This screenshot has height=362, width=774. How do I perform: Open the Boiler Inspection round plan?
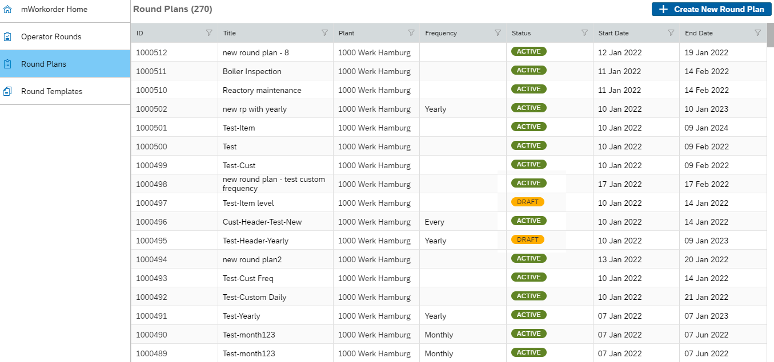252,71
